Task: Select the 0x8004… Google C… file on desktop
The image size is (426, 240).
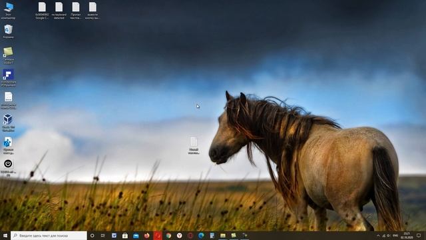Action: pyautogui.click(x=42, y=11)
